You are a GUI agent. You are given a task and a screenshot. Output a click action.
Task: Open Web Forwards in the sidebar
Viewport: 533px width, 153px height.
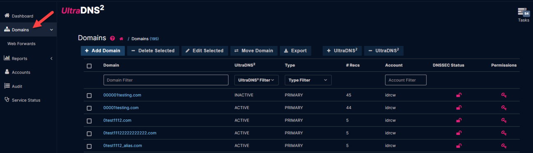pos(21,43)
